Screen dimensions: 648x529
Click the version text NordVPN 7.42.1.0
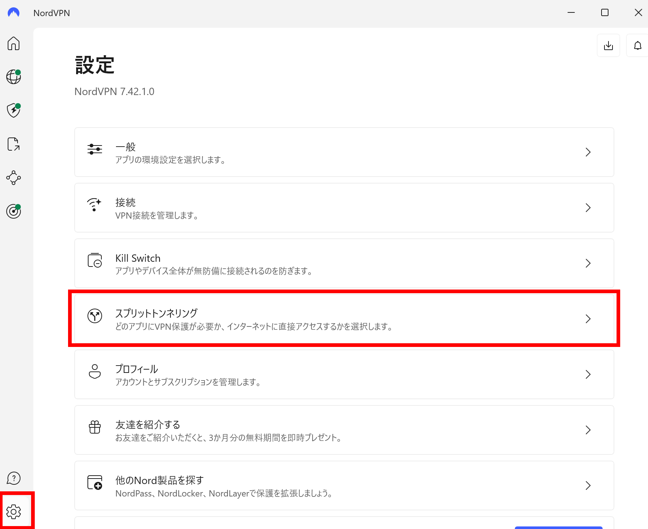pos(115,91)
